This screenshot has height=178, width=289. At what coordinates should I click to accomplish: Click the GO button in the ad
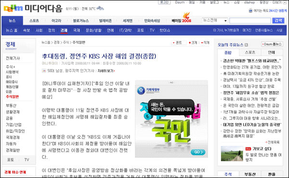click(x=198, y=152)
